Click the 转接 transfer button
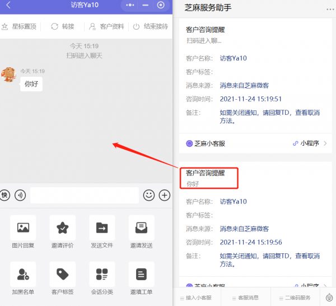 [x=63, y=26]
